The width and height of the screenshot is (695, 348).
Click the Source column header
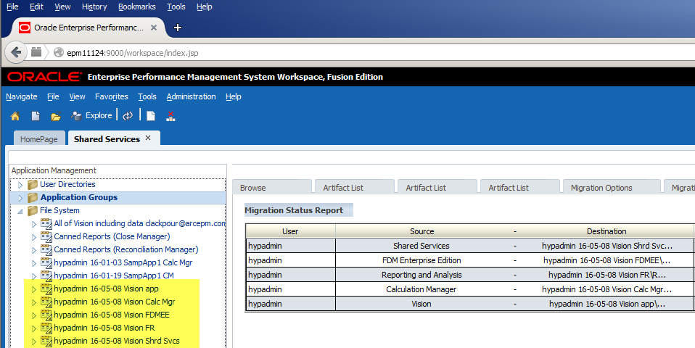(421, 231)
